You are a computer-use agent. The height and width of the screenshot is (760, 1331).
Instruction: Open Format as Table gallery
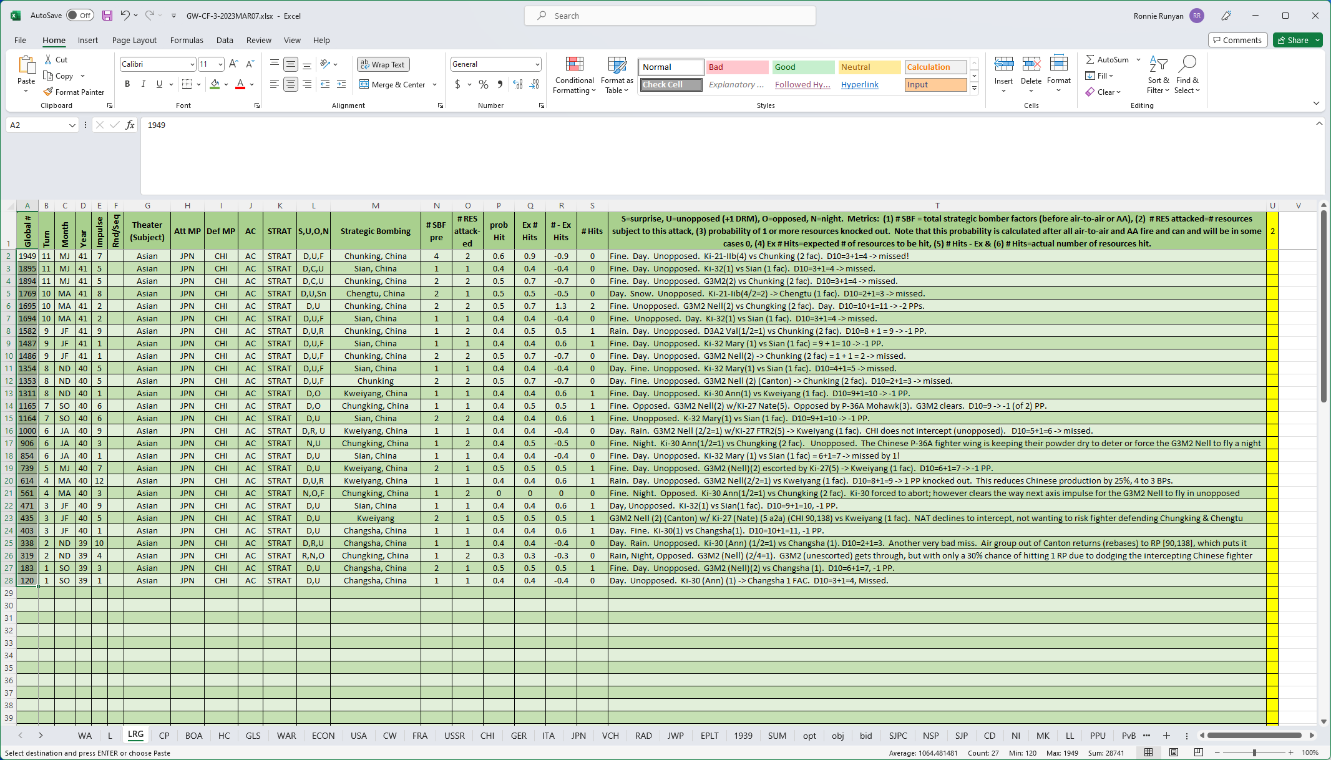(617, 75)
